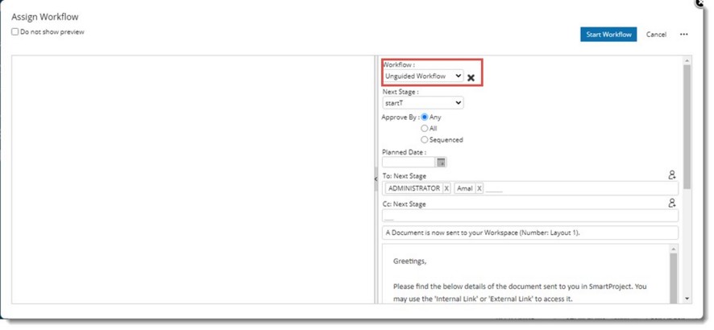Open the Unguided Workflow dropdown
714x330 pixels.
[x=423, y=76]
